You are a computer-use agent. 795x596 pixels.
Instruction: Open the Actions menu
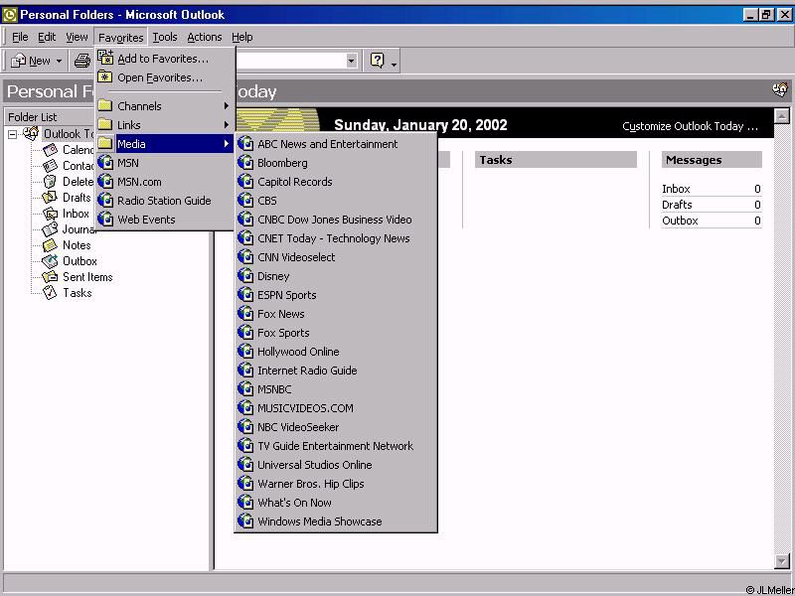205,37
